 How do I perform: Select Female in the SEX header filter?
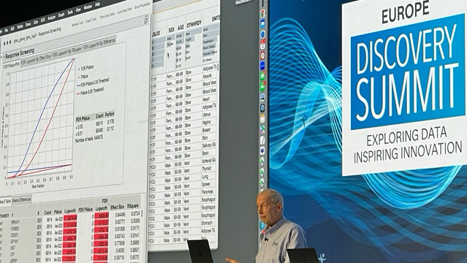(170, 44)
